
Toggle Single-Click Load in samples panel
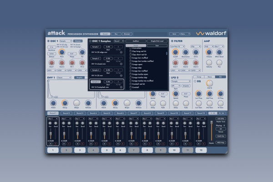(157, 41)
